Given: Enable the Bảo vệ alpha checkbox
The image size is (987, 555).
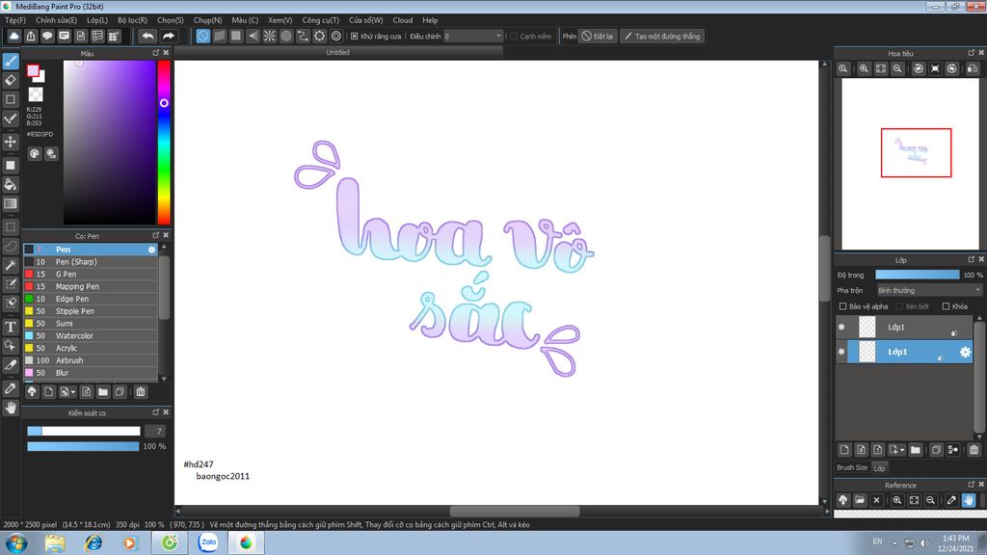Looking at the screenshot, I should click(842, 306).
